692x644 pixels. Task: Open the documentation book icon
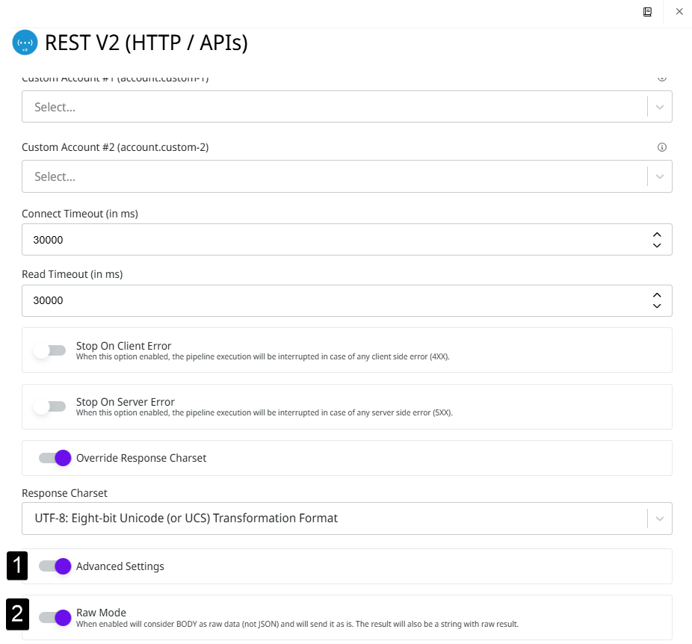coord(647,12)
